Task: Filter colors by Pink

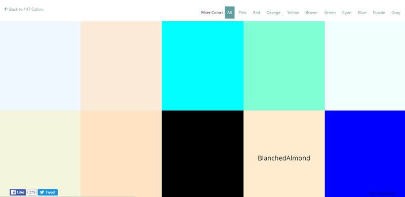Action: [x=242, y=13]
